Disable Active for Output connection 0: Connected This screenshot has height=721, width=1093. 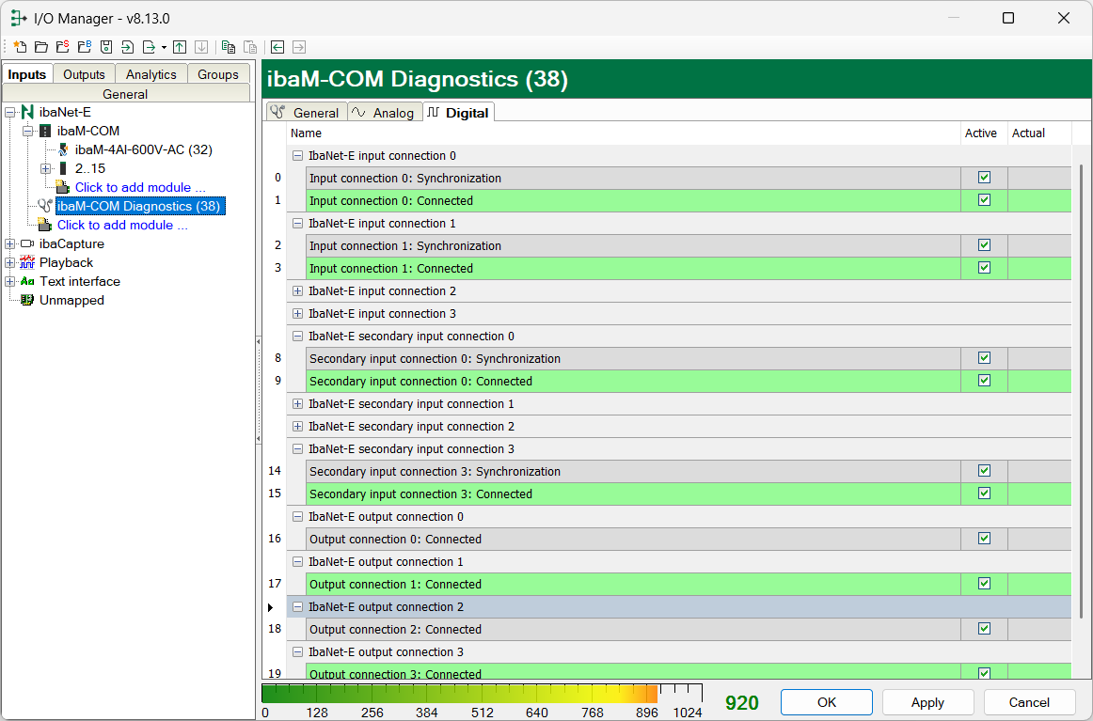(x=984, y=539)
